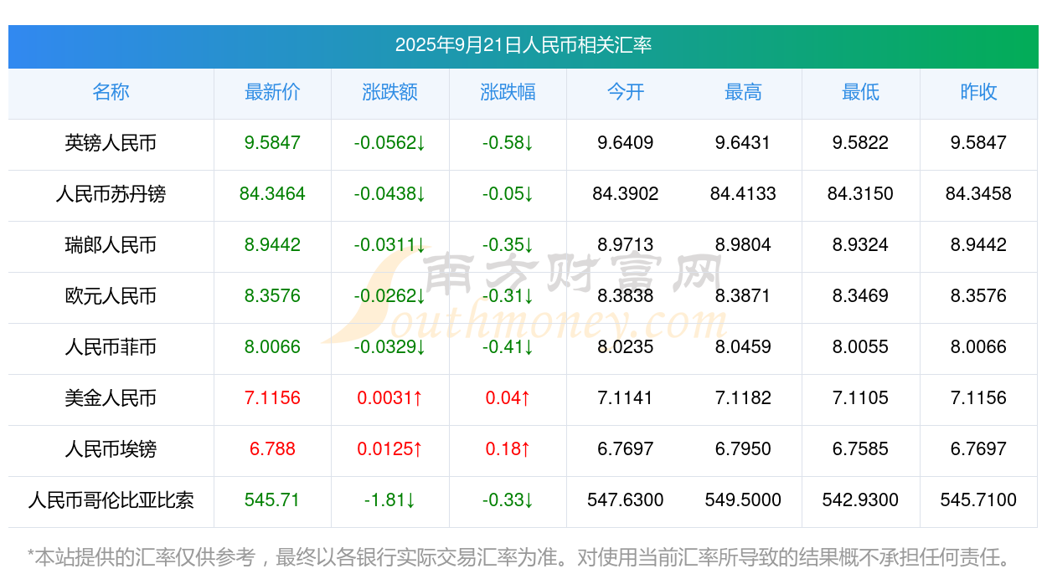Viewport: 1047px width, 584px height.
Task: Select the 人民币哥伦比亚比索 row name
Action: tap(111, 500)
